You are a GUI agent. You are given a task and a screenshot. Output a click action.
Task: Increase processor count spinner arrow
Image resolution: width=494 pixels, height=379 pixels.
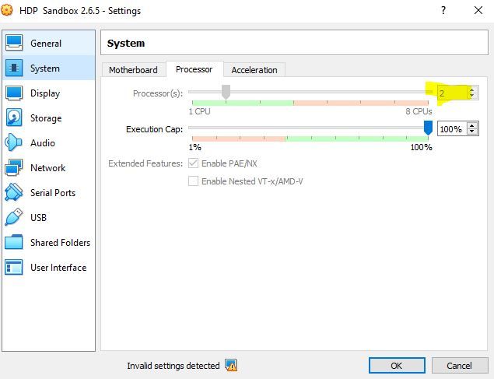click(471, 89)
